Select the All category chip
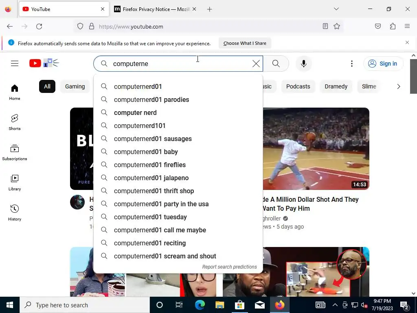 pos(47,86)
